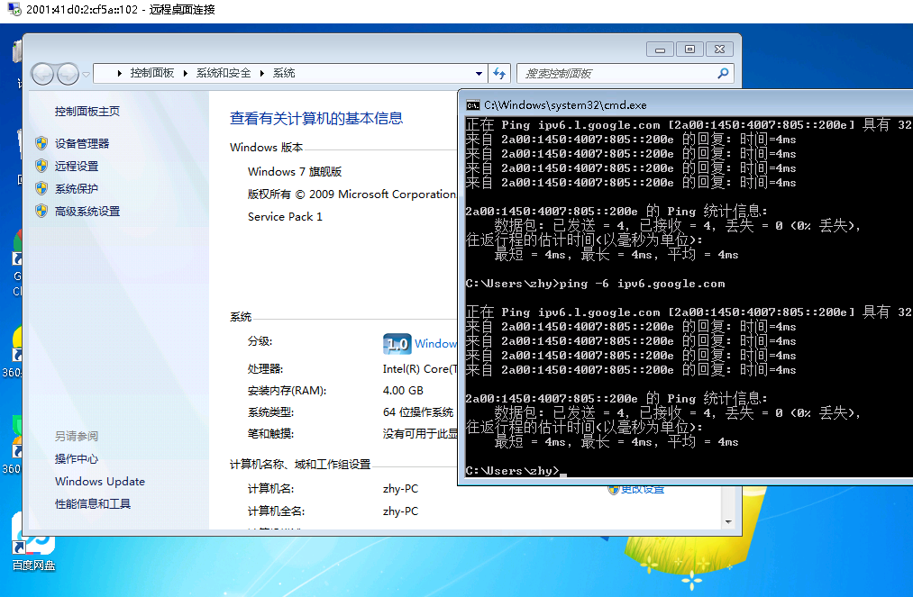Screen dimensions: 913x597
Task: Minimize the system Control Panel window
Action: pyautogui.click(x=660, y=50)
